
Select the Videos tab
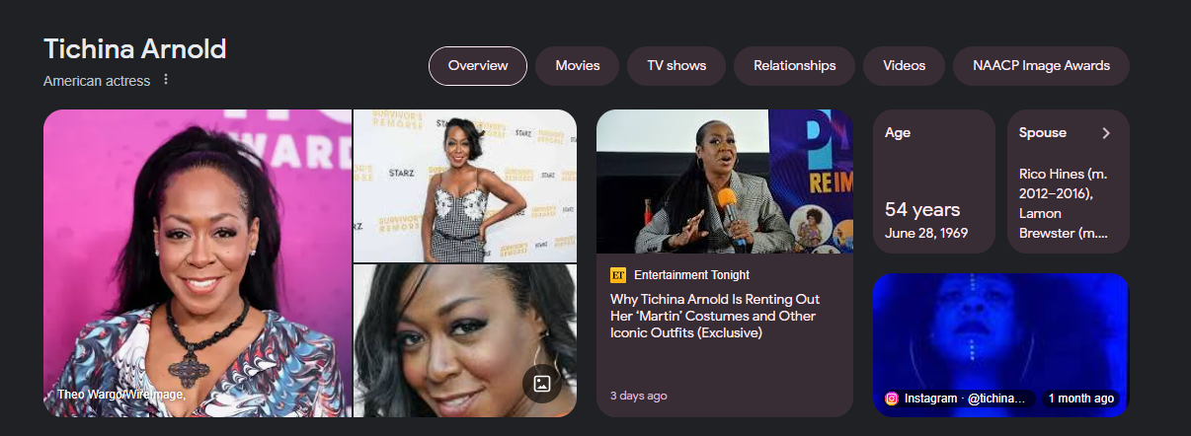905,66
